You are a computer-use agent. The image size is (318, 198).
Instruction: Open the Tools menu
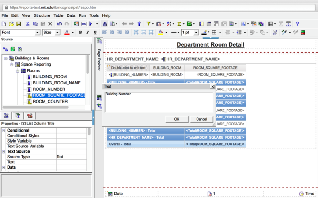[x=94, y=15]
